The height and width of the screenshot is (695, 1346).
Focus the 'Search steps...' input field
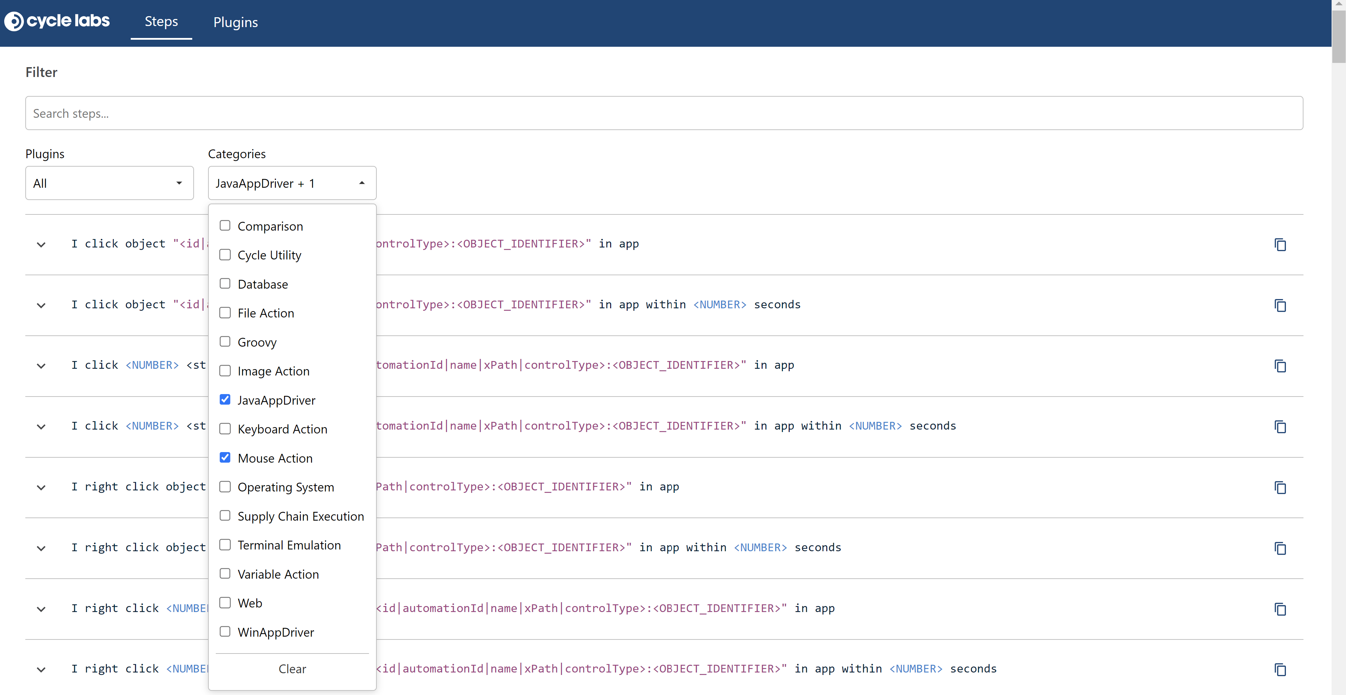[664, 114]
